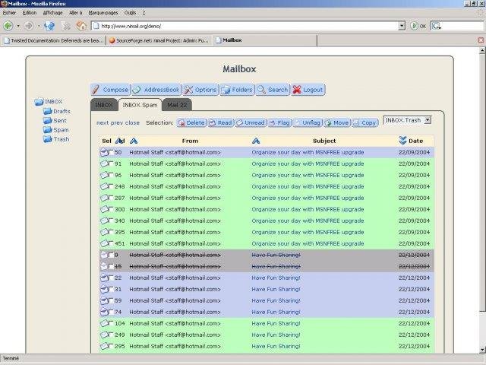Click the Sent folder icon
This screenshot has width=486, height=365.
[47, 120]
